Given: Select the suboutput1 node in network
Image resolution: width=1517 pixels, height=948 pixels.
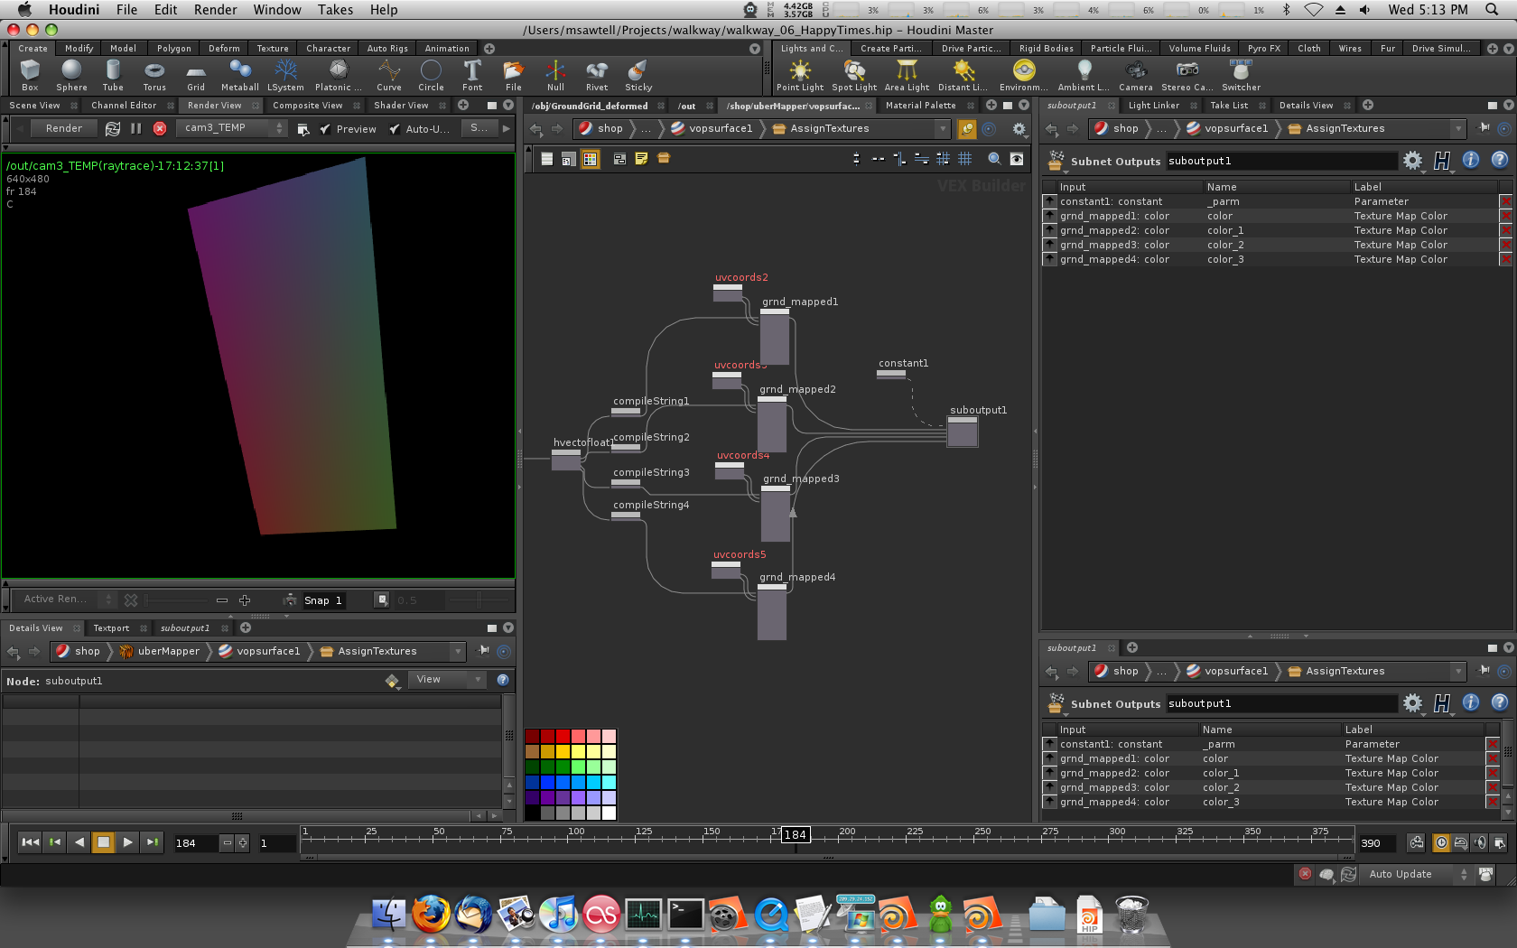Looking at the screenshot, I should pos(963,432).
